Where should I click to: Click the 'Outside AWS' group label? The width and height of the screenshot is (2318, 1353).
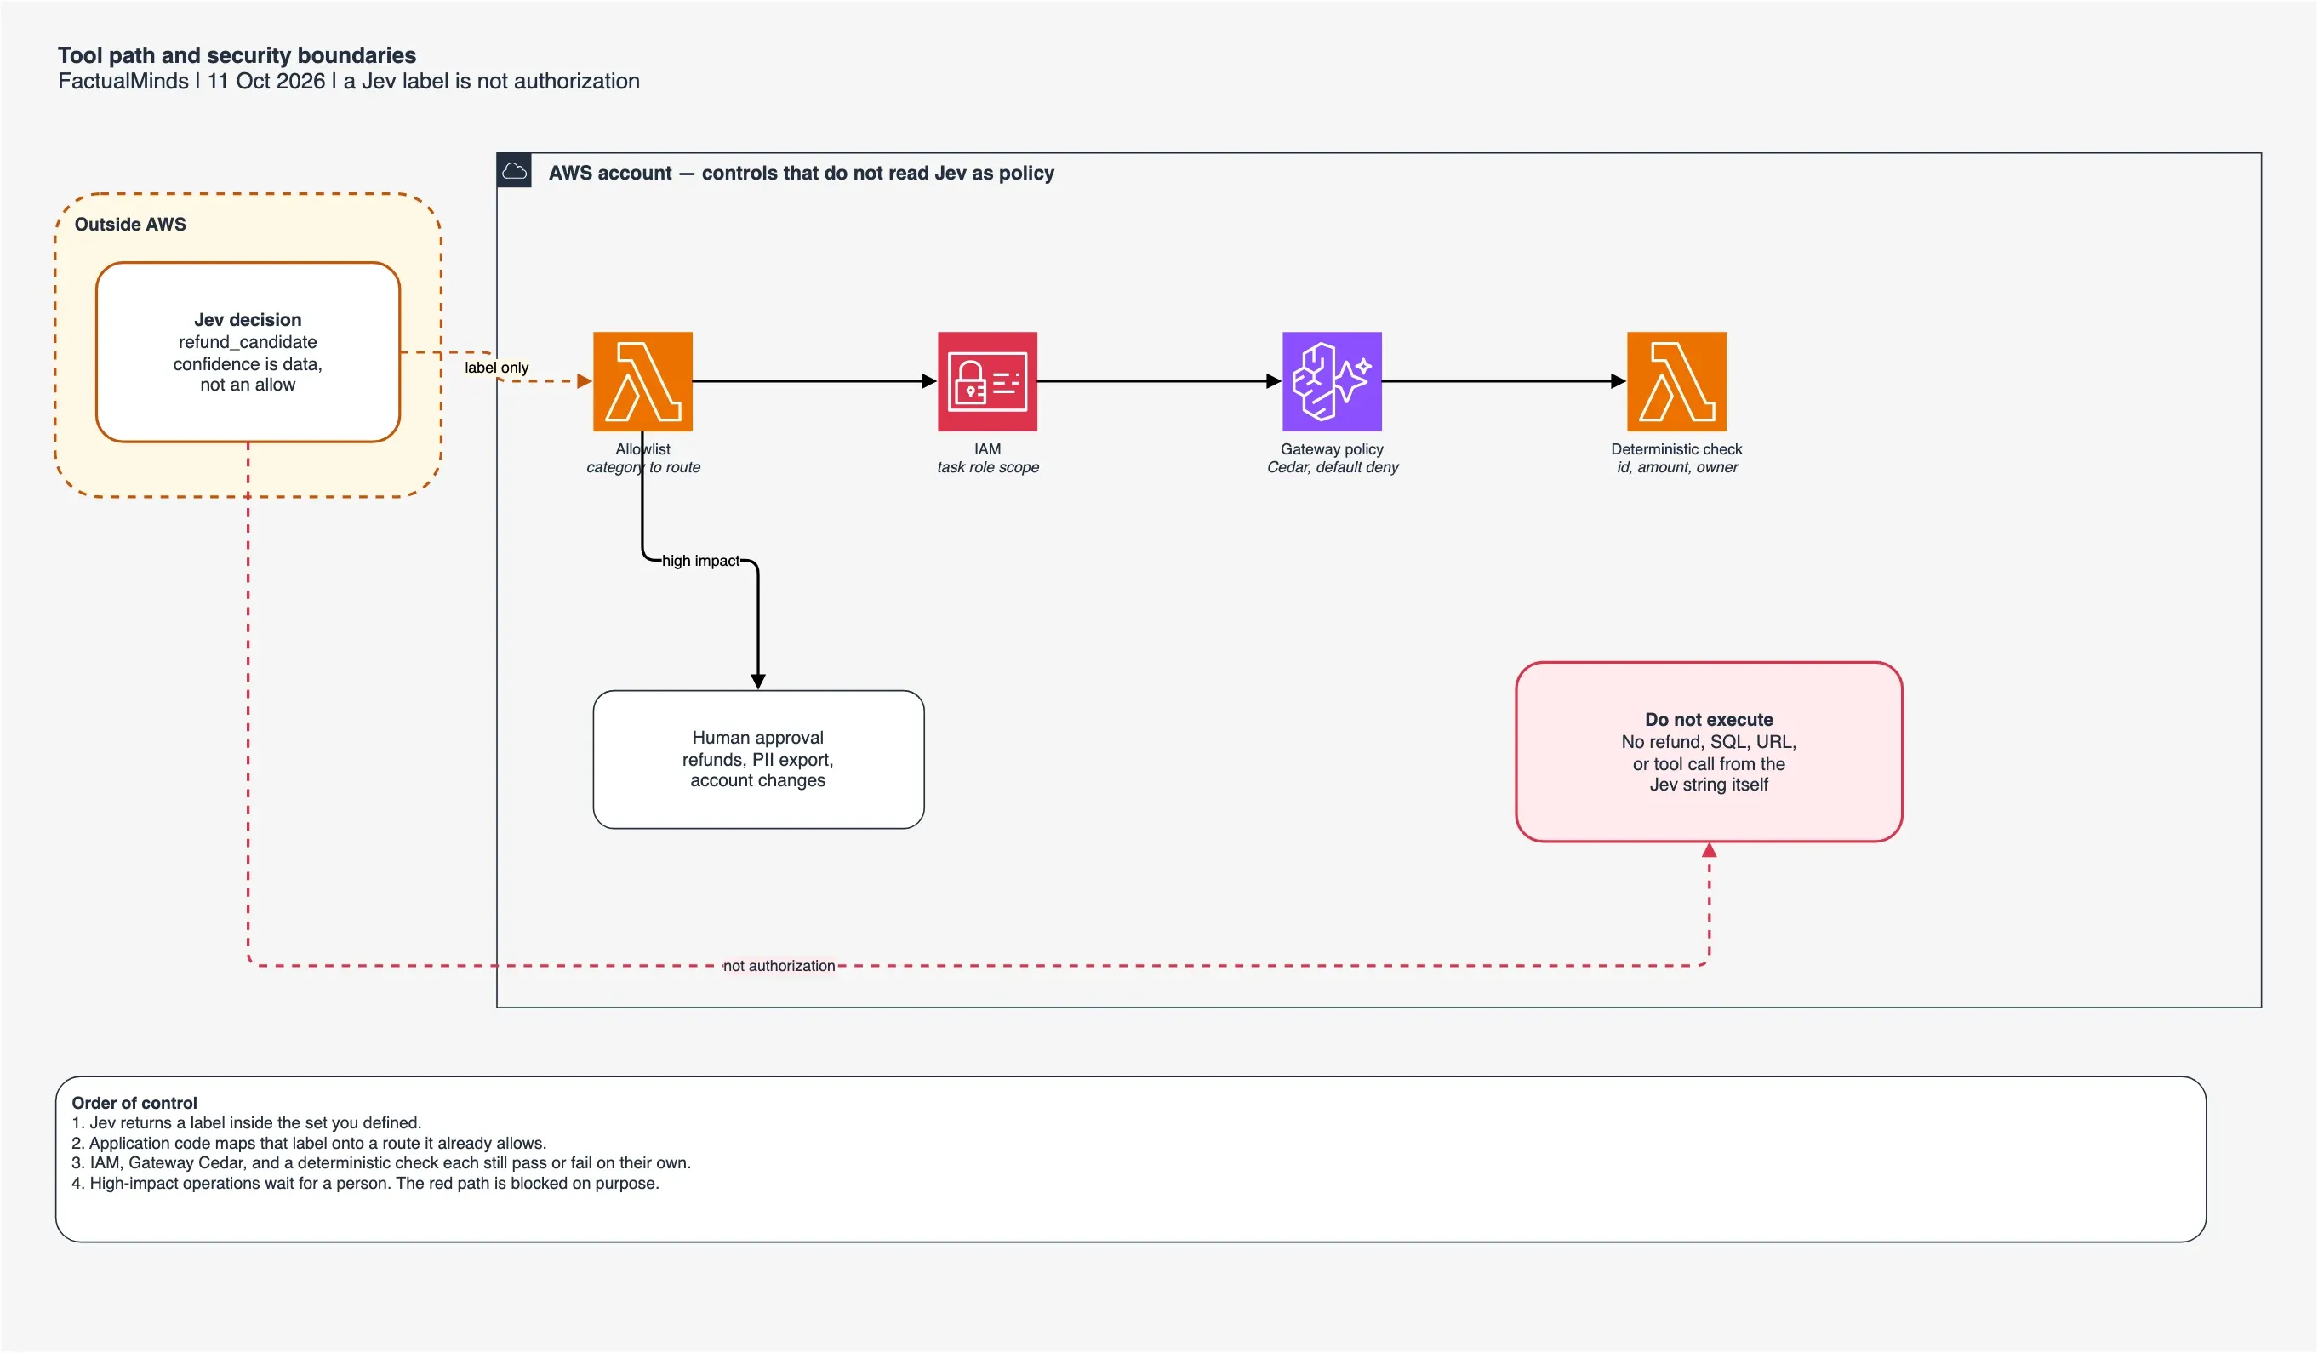coord(129,225)
